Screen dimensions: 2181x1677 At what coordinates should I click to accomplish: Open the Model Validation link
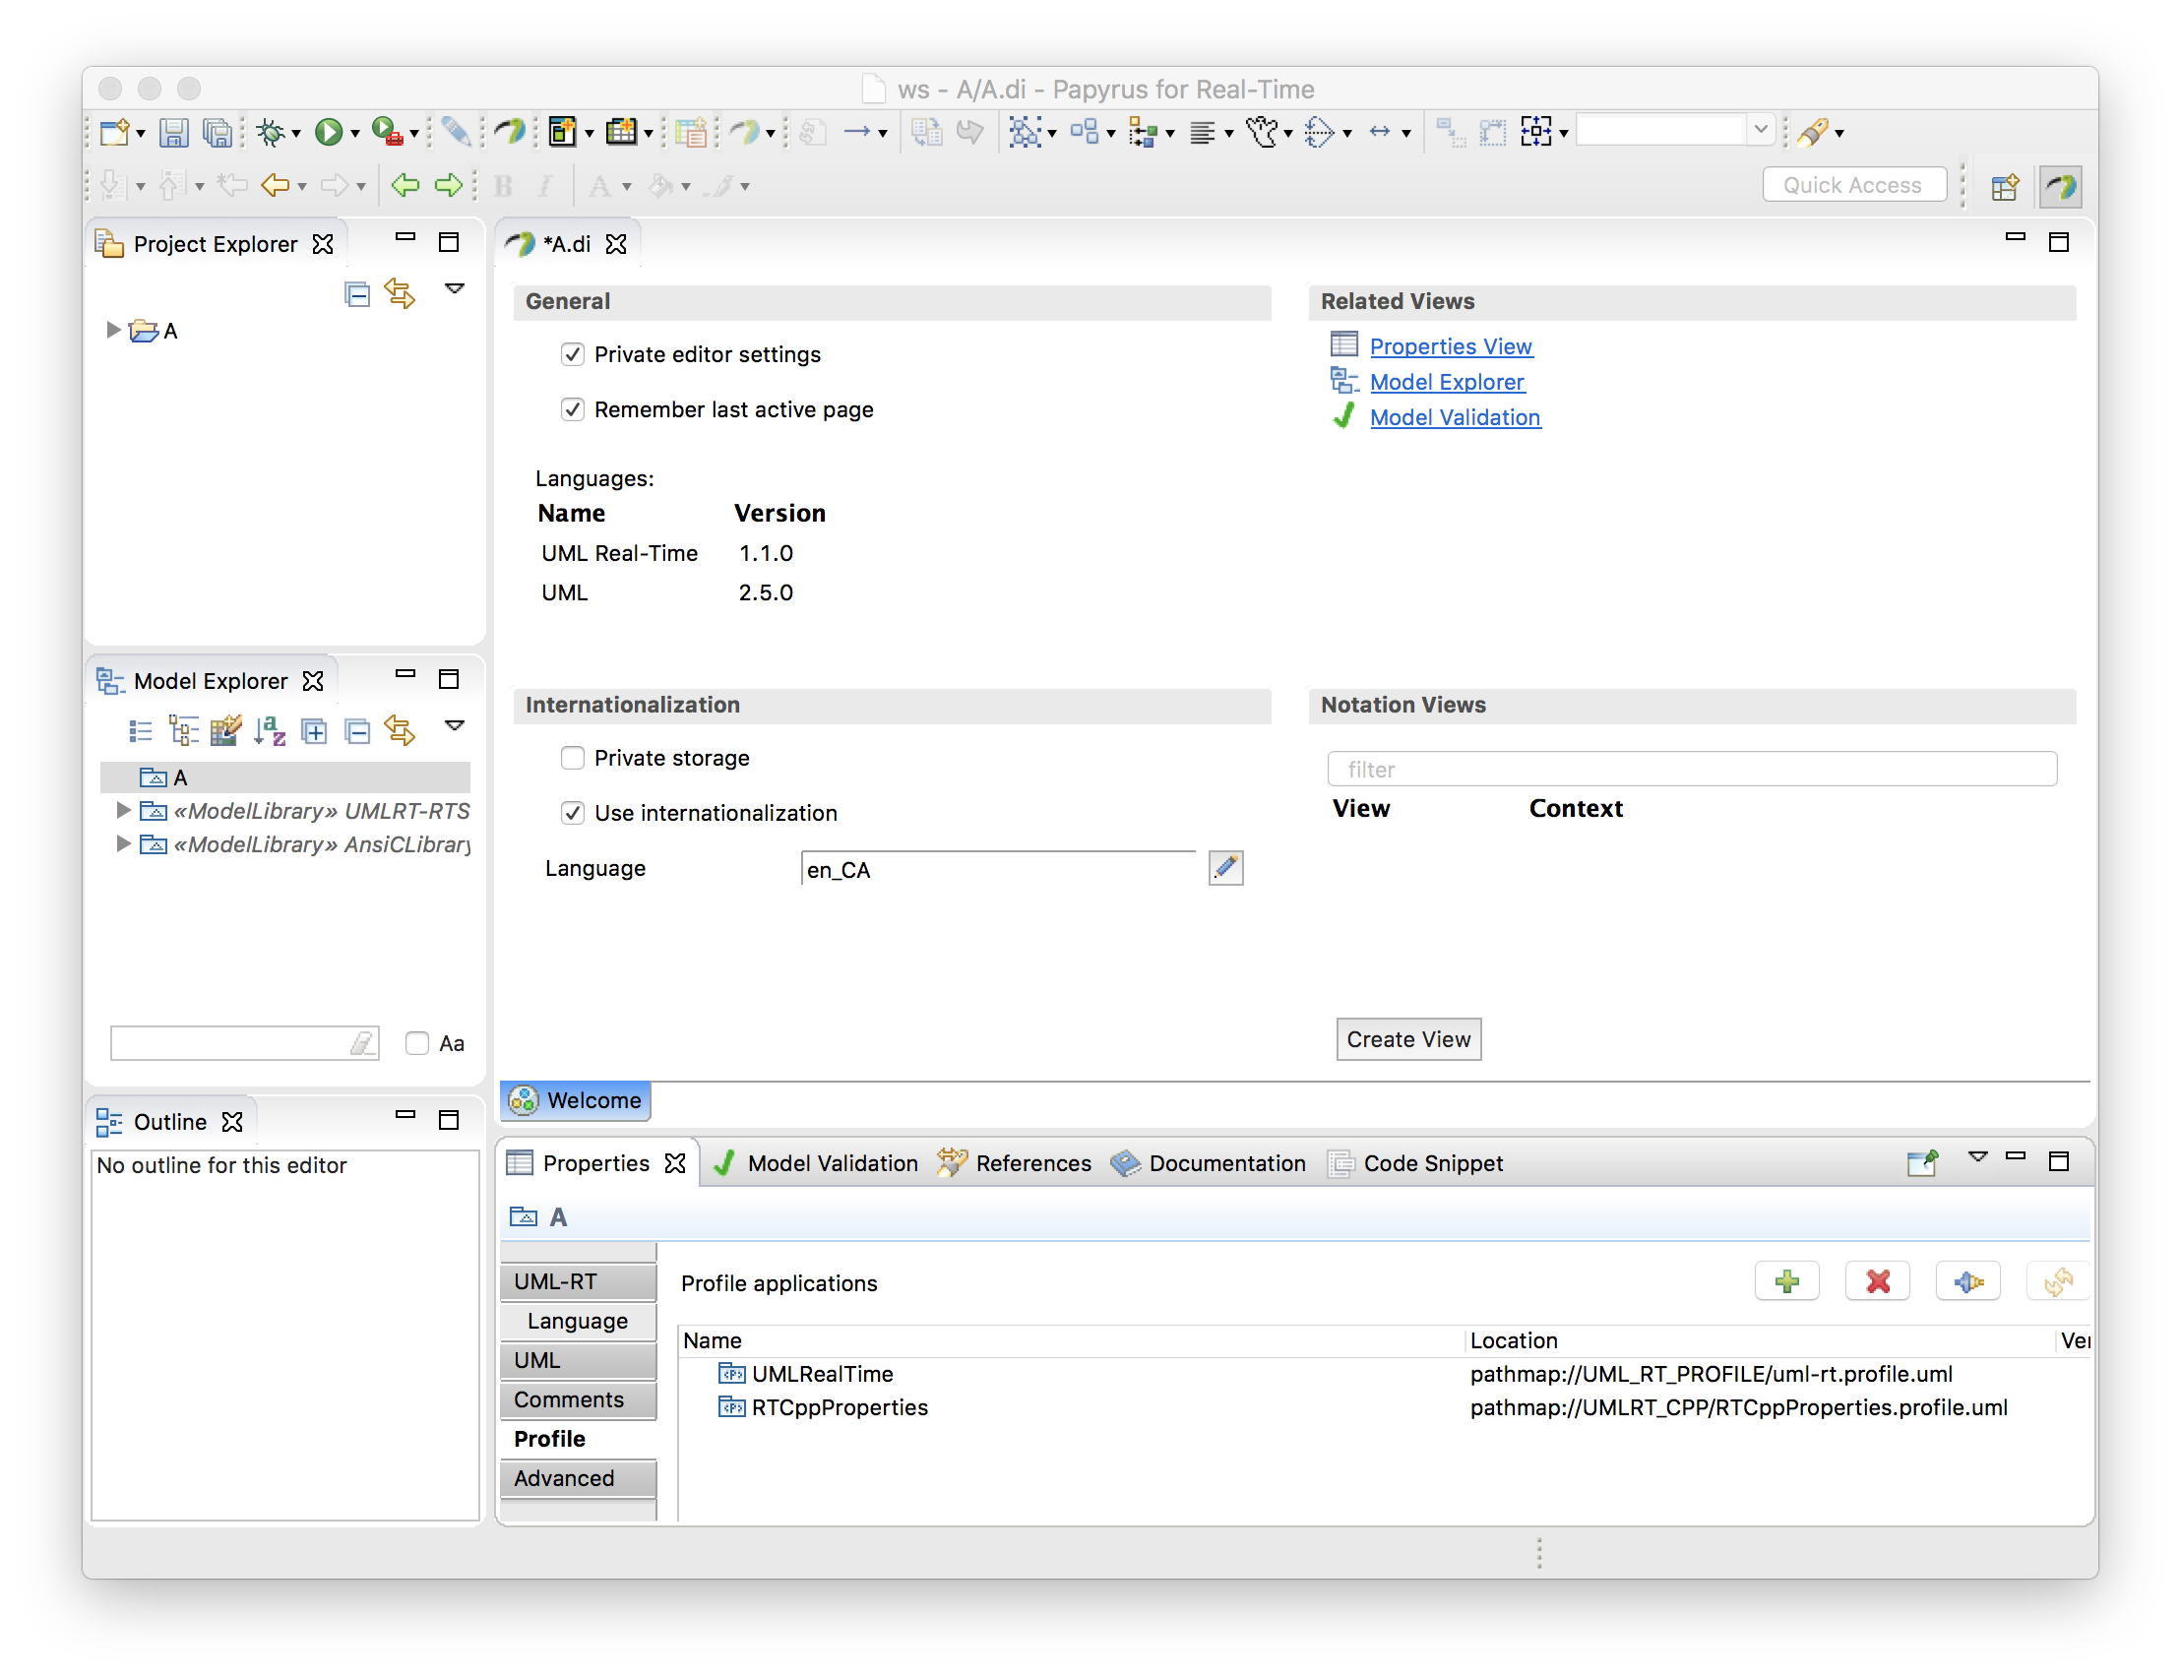point(1455,417)
